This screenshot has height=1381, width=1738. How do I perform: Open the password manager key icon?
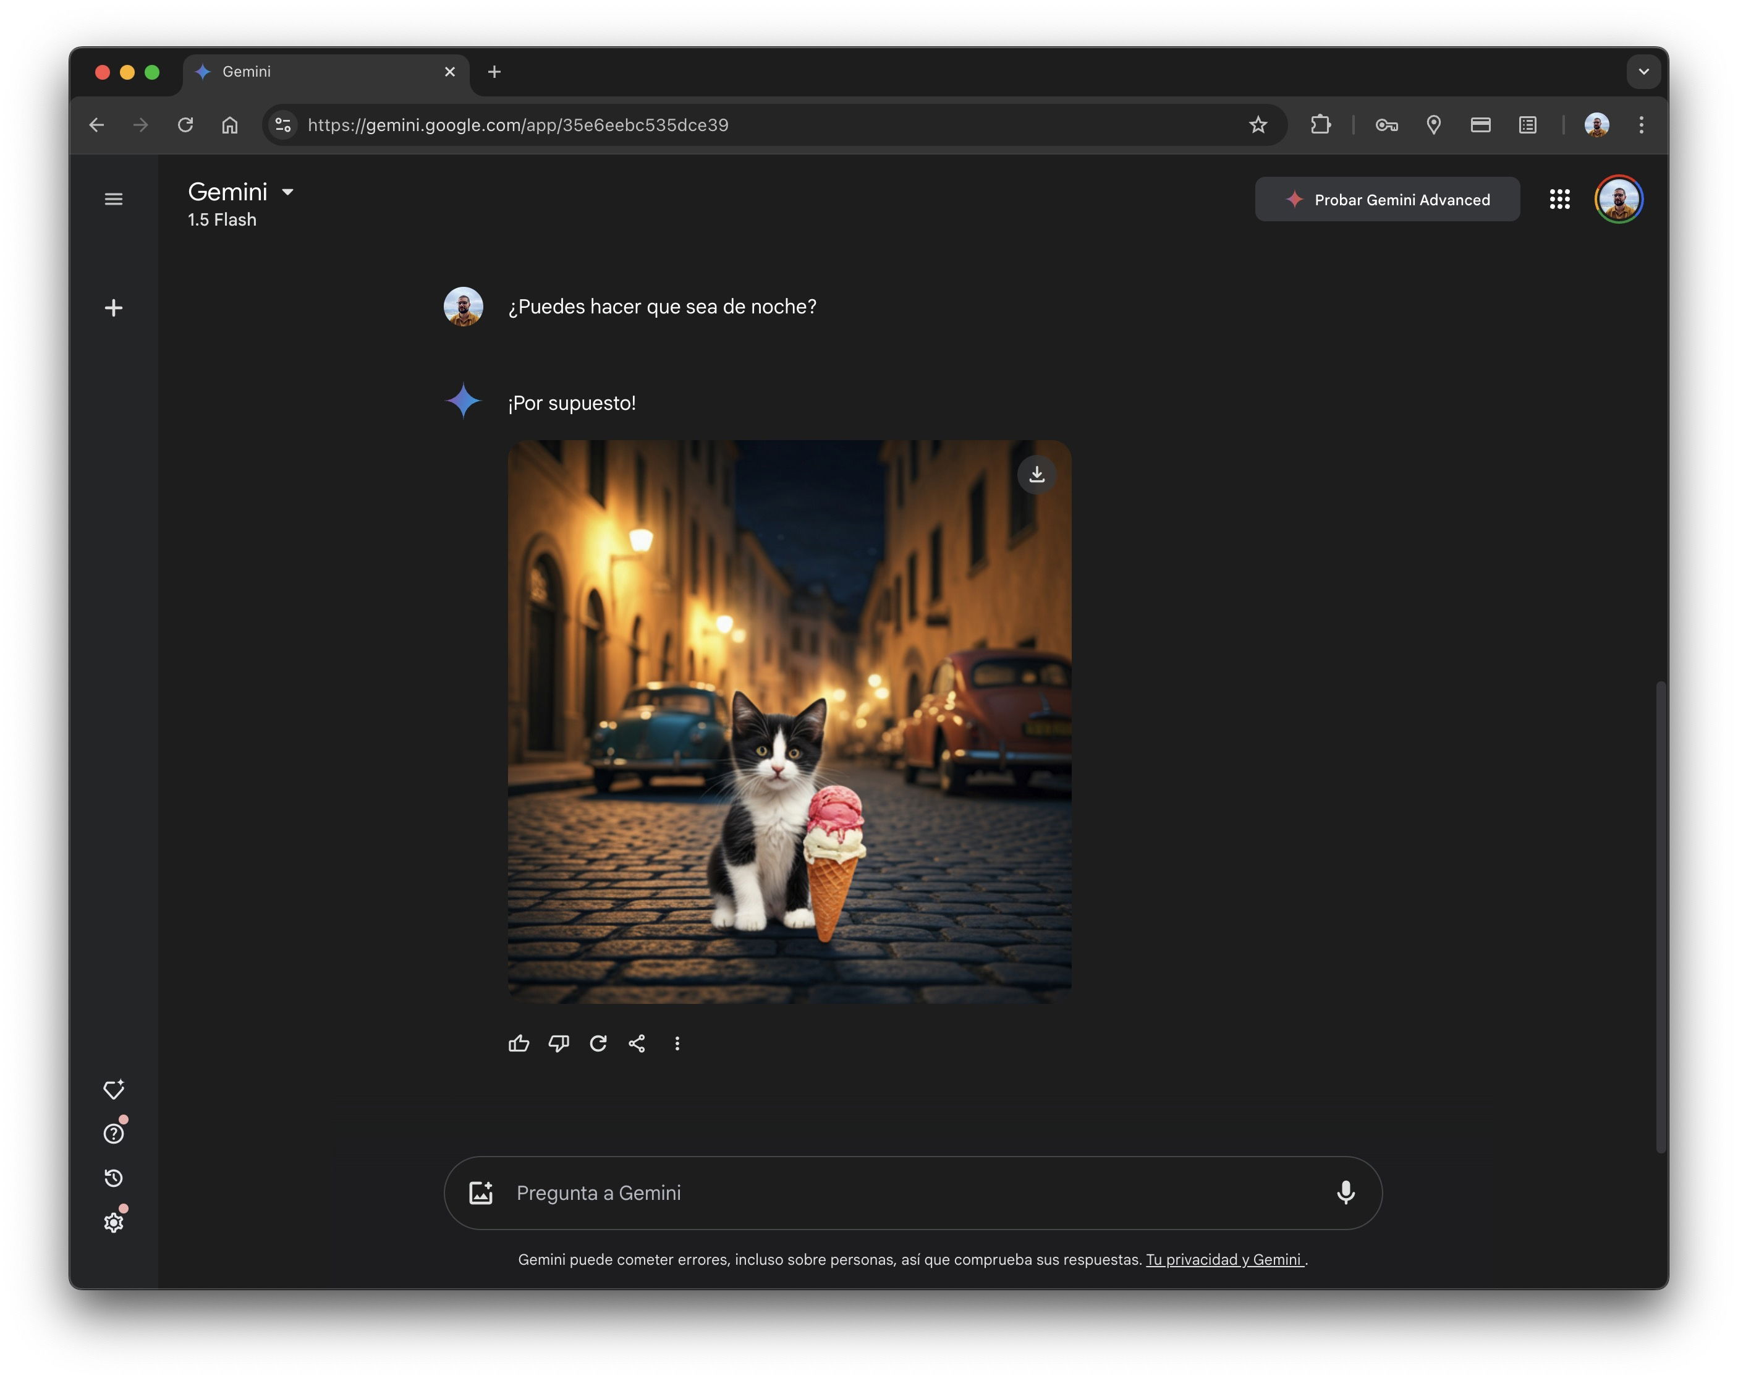(x=1386, y=125)
